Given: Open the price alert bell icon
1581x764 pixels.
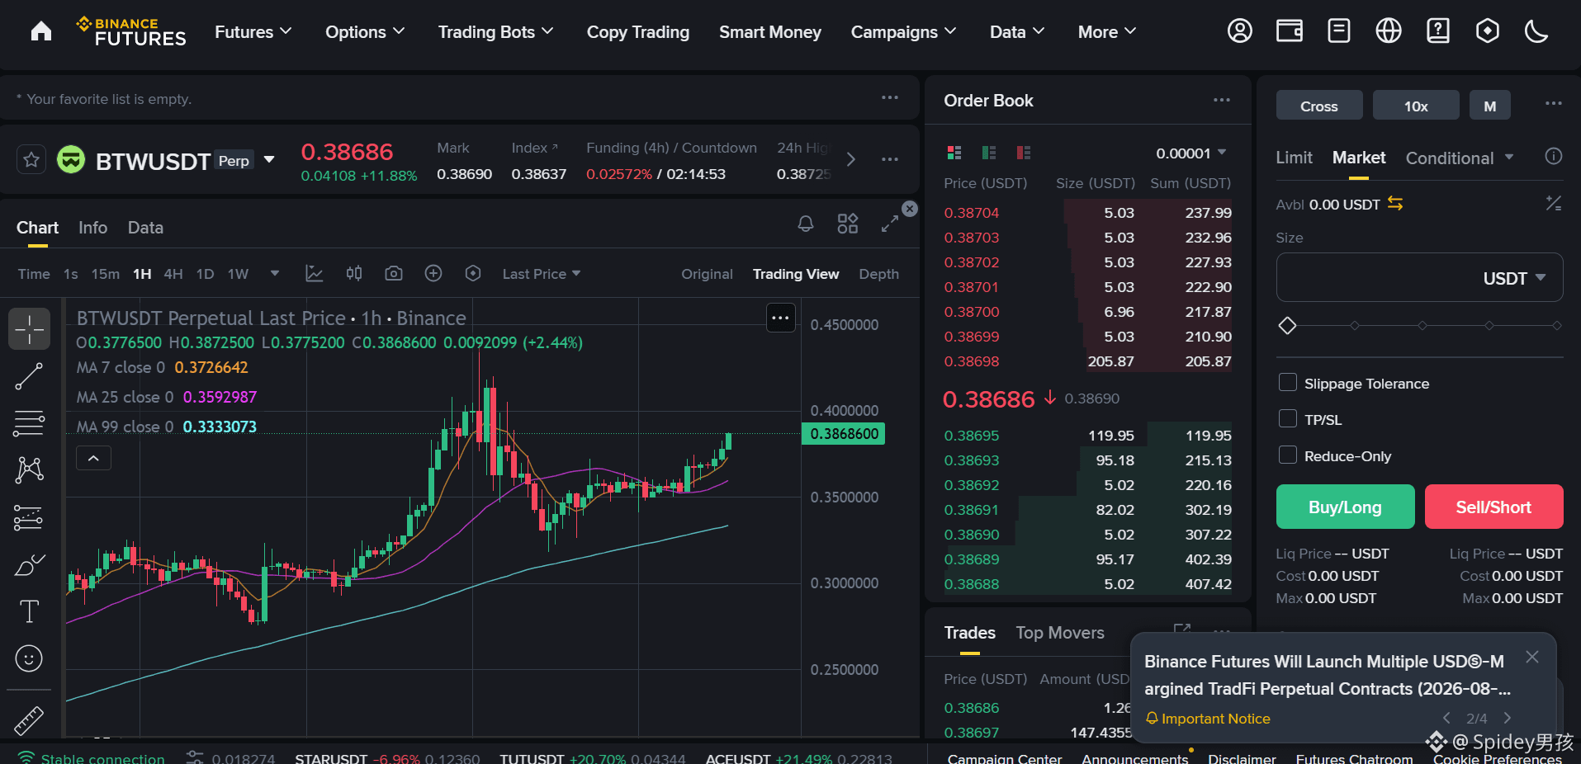Looking at the screenshot, I should pos(806,224).
